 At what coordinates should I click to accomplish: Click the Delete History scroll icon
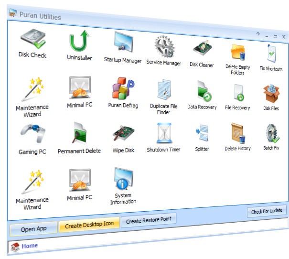(x=238, y=133)
